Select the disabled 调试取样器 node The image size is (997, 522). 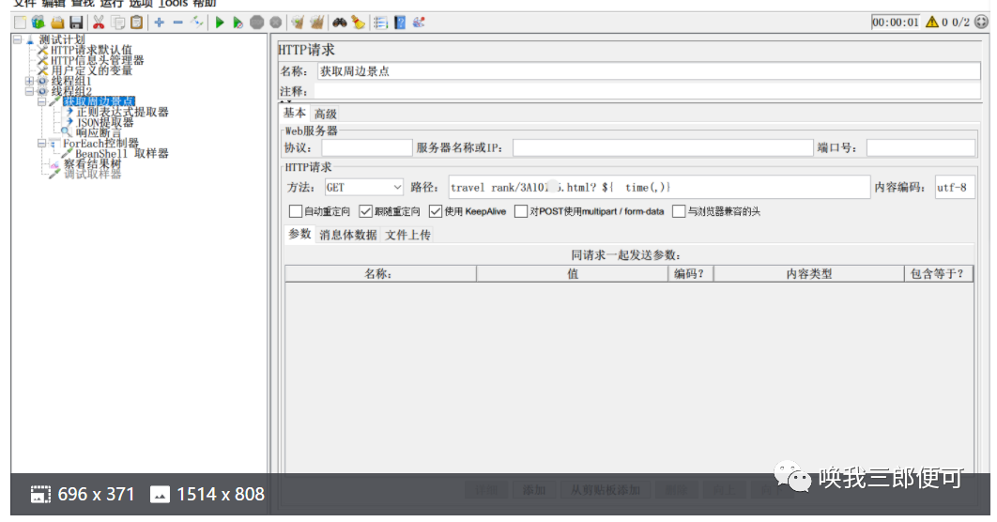tap(92, 174)
